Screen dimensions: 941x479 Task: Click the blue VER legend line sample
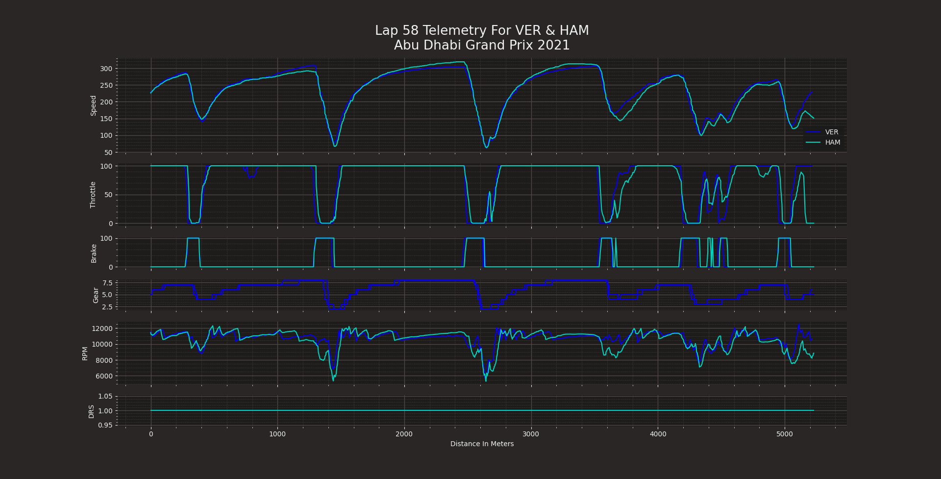point(813,132)
